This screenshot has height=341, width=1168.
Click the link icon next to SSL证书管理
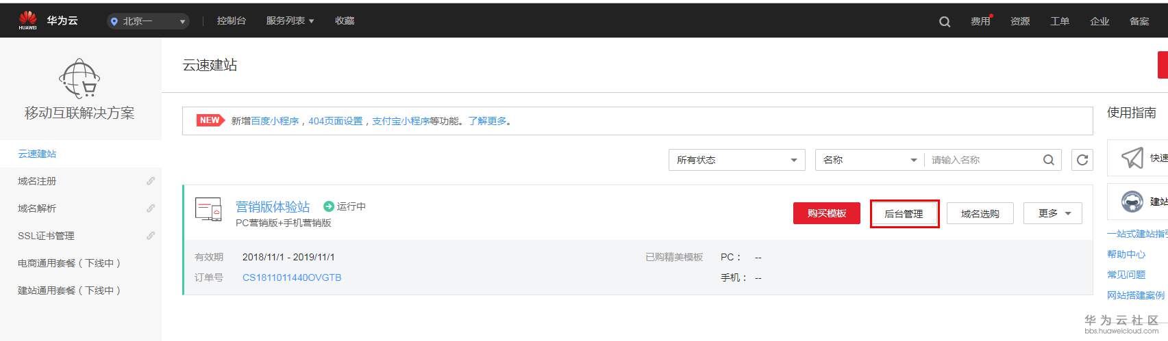point(150,236)
